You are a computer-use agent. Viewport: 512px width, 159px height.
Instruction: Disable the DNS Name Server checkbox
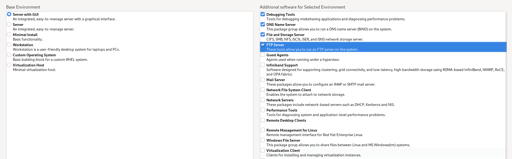click(263, 25)
